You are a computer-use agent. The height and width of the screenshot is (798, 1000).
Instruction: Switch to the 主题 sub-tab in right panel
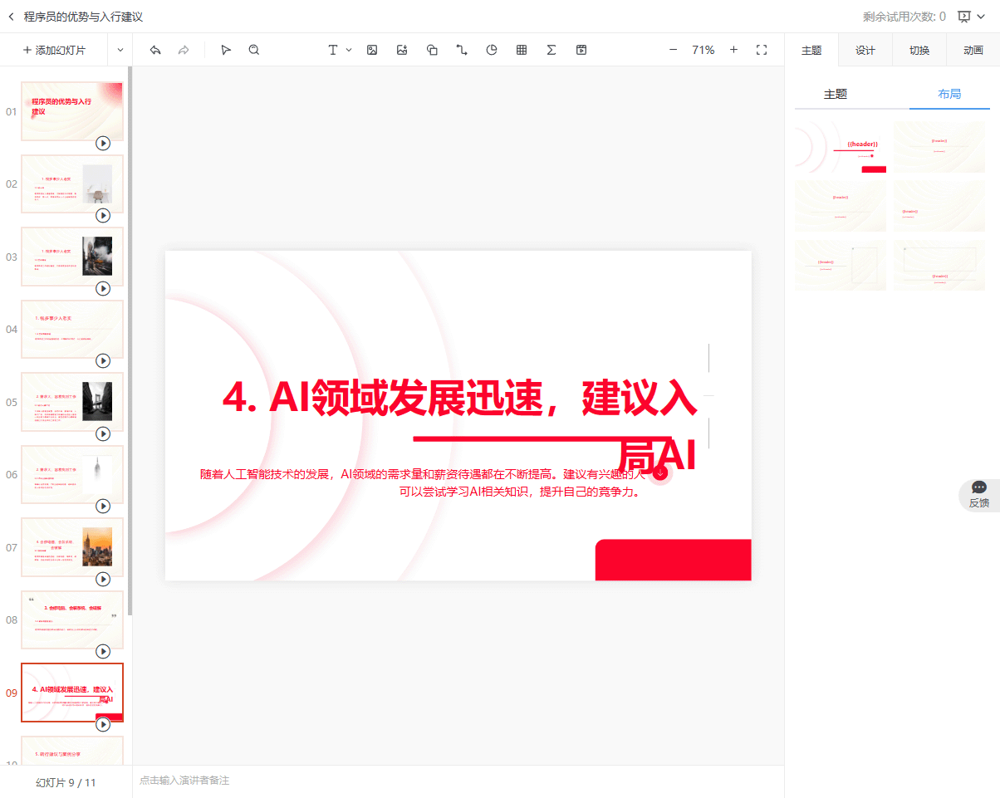pyautogui.click(x=841, y=94)
